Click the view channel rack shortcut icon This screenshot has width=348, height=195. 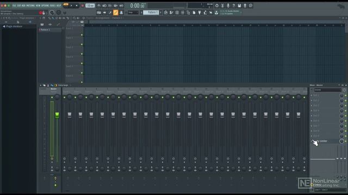click(177, 12)
